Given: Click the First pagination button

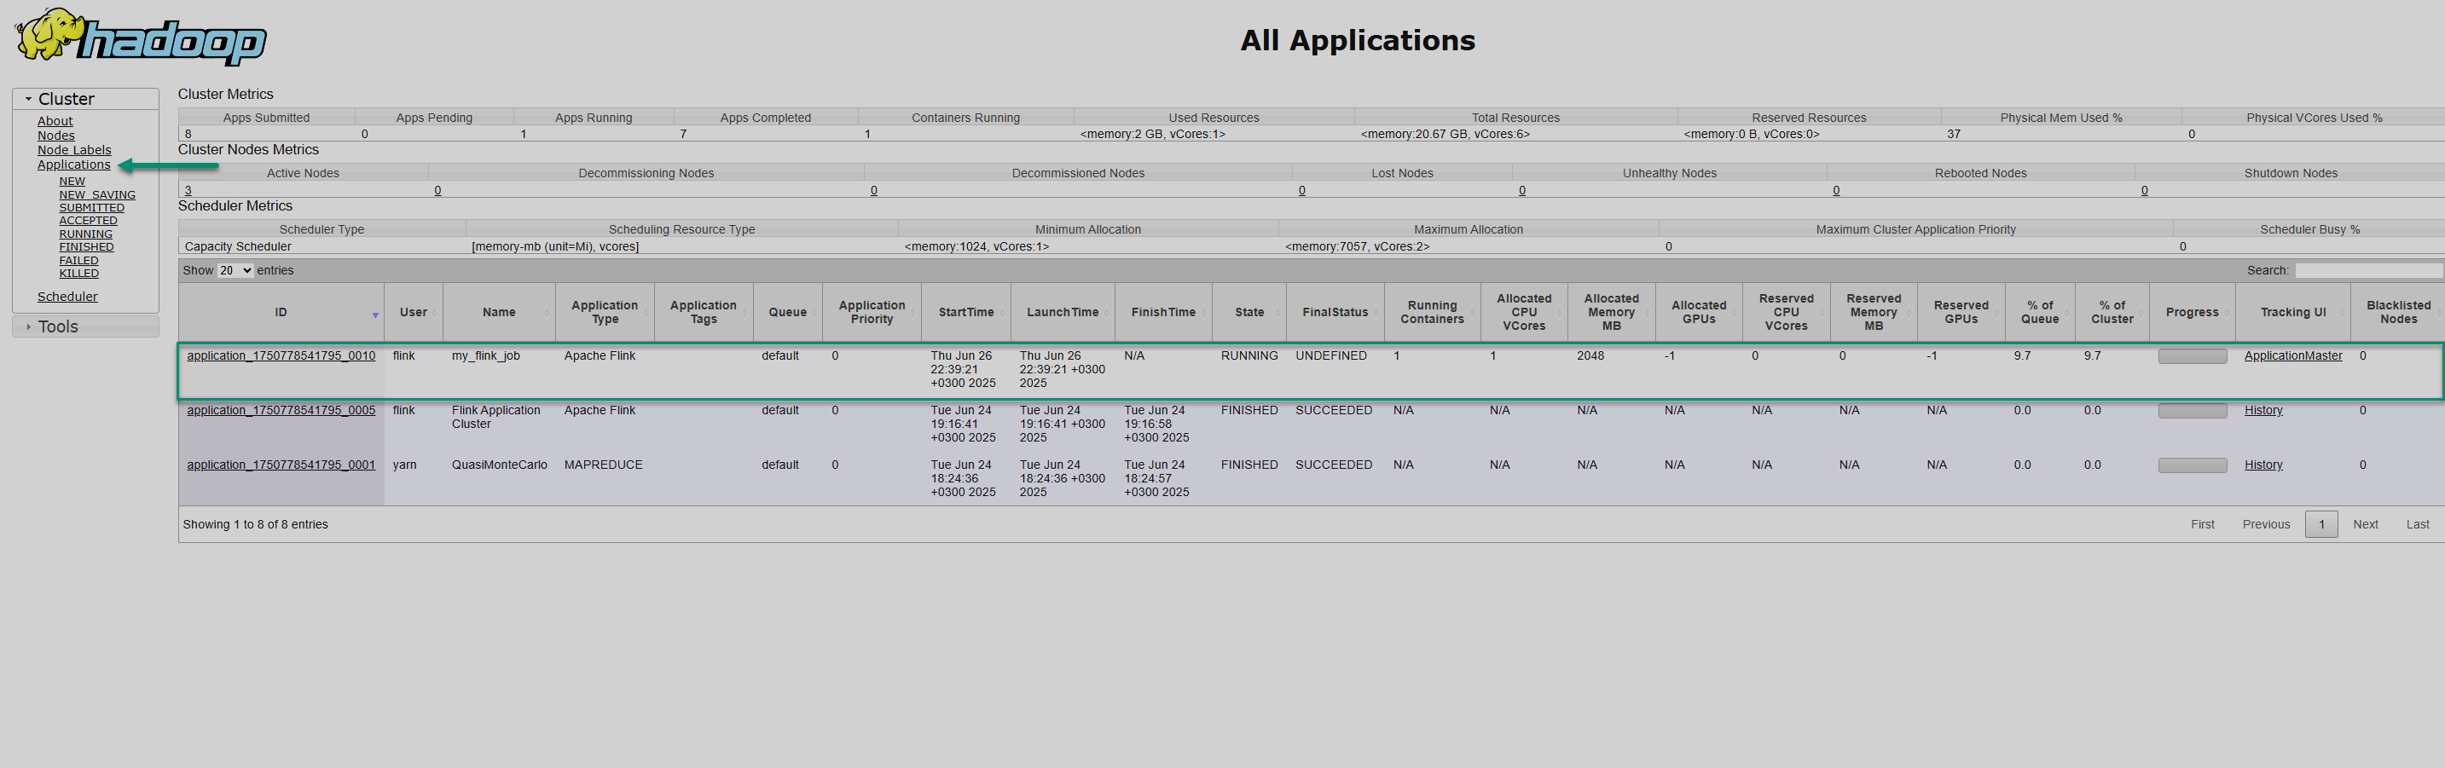Looking at the screenshot, I should 2203,523.
